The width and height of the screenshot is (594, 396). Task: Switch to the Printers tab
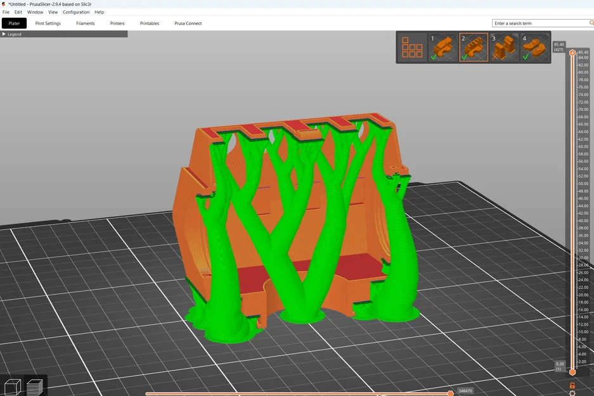point(117,23)
